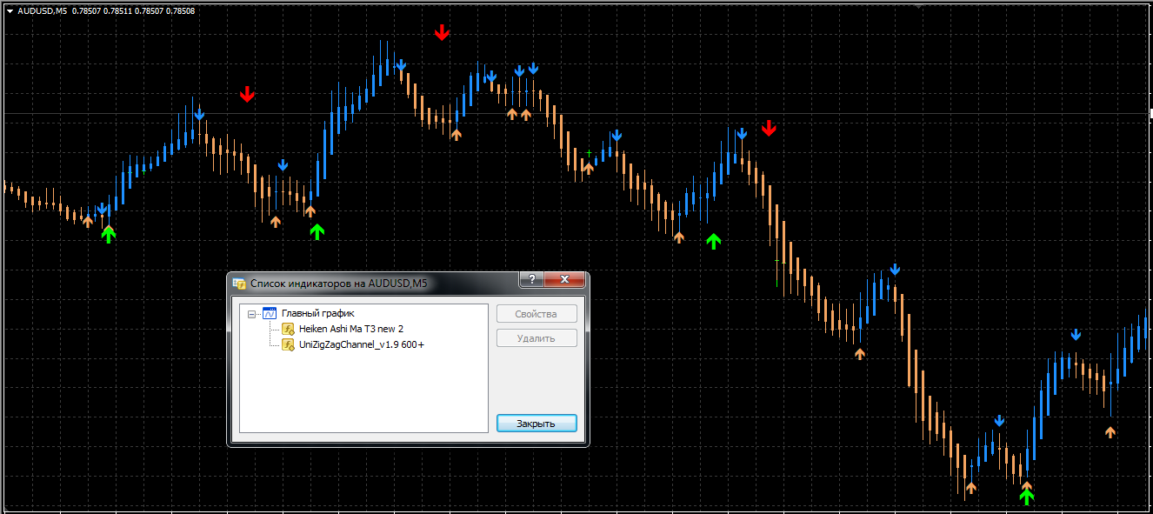Click the rightmost red down arrow signal
Viewport: 1153px width, 514px height.
click(x=769, y=129)
